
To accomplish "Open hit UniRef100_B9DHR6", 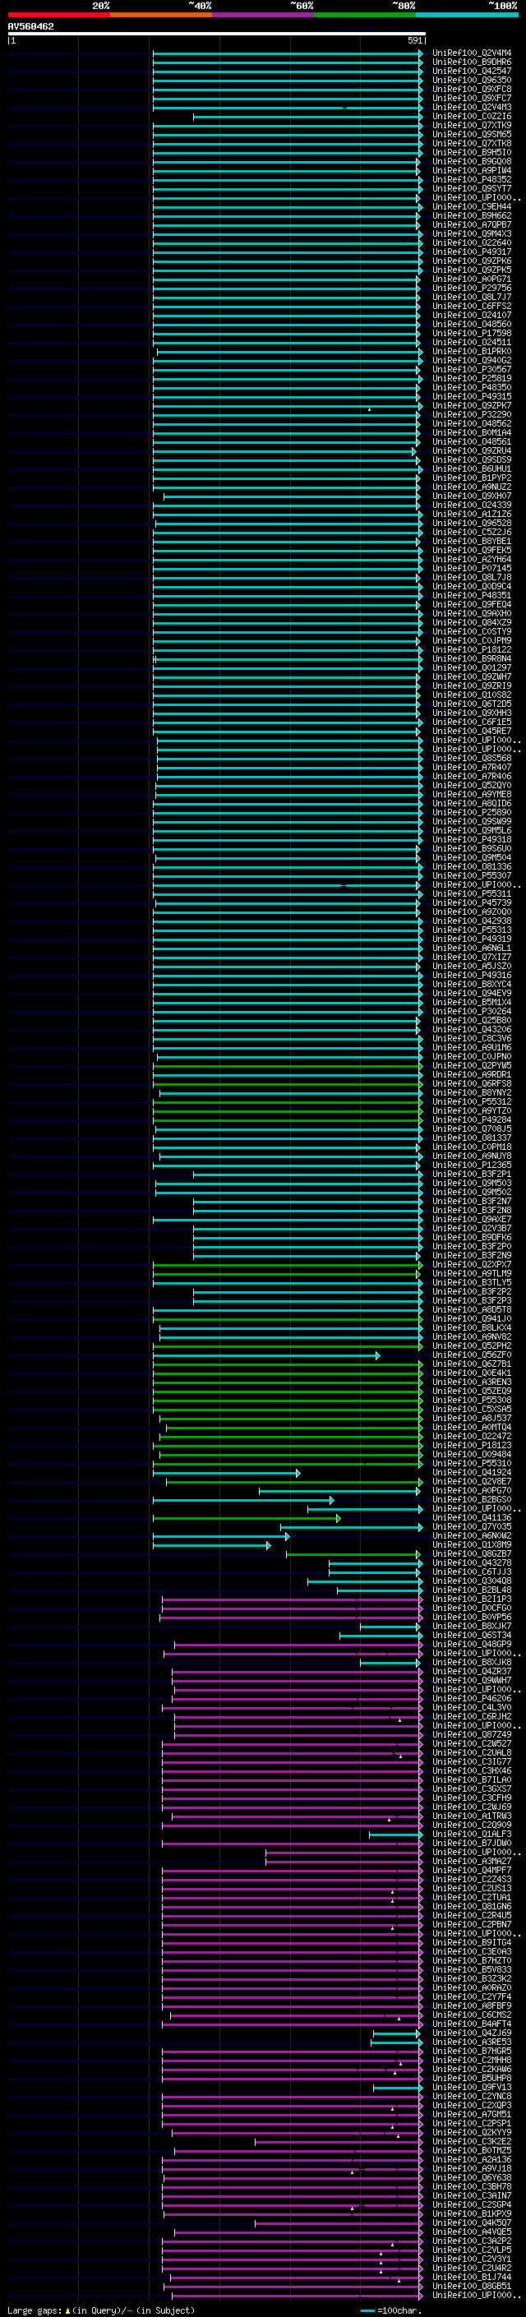I will click(472, 62).
